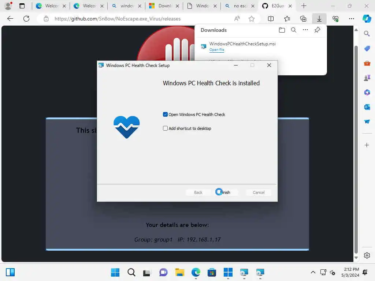
Task: Open the paper plane sidebar icon
Action: click(x=367, y=121)
